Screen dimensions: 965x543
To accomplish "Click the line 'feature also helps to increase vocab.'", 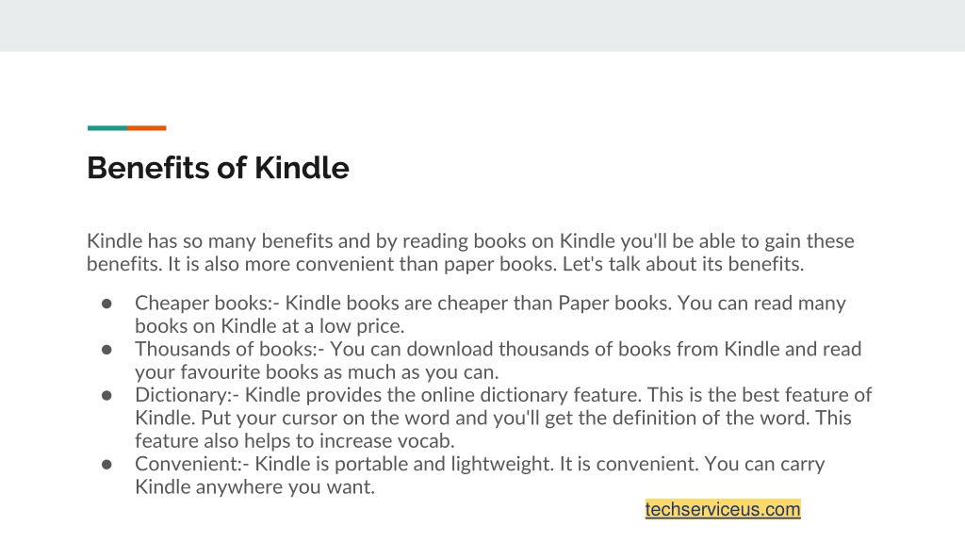I will 295,441.
